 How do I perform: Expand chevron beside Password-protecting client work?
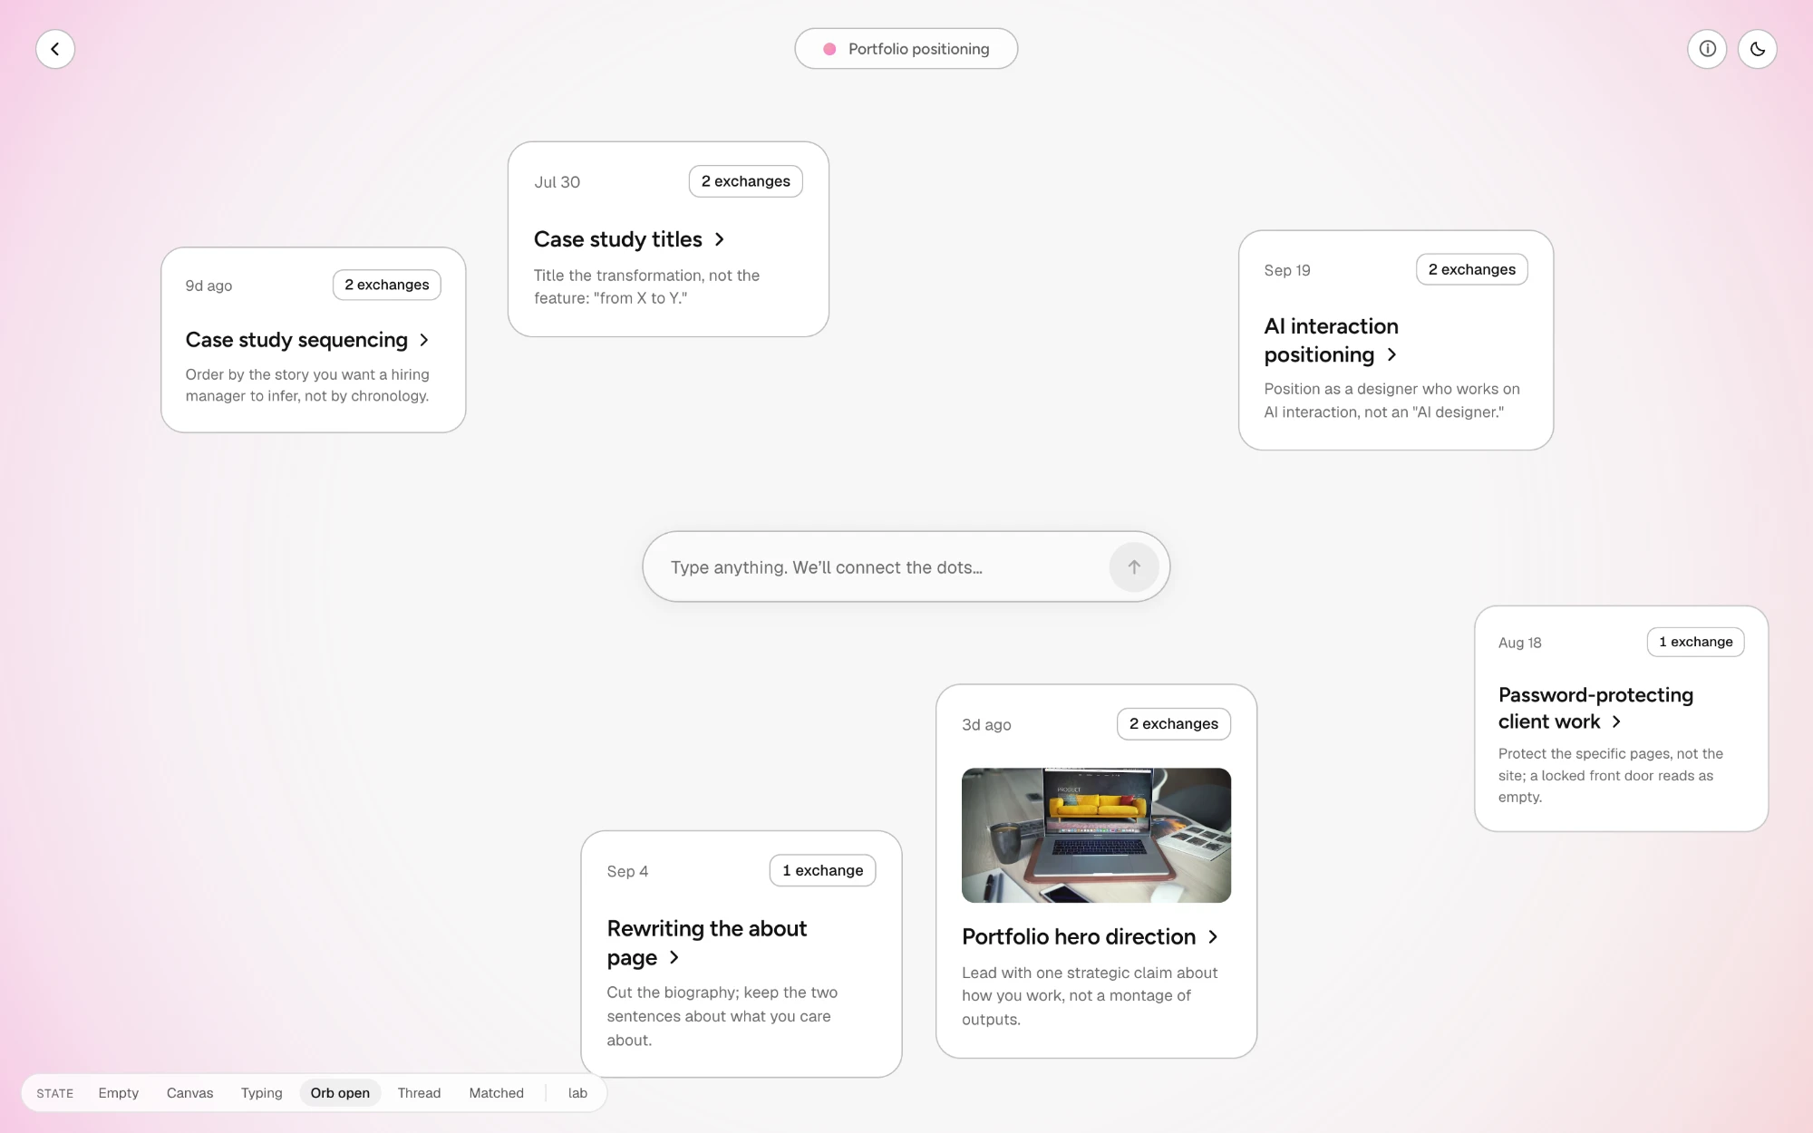(x=1616, y=721)
